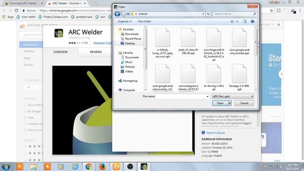Screen dimensions: 304x171
Task: Tick the Free feature checkbox
Action: click(25, 117)
